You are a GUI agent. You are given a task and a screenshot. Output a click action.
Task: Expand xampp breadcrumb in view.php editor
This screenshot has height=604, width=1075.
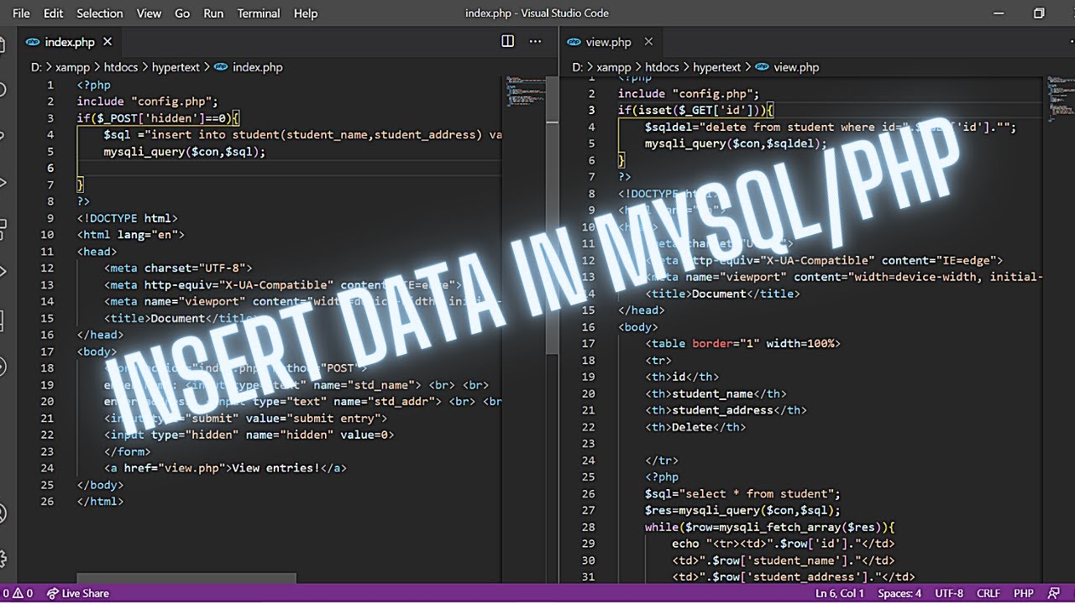click(x=613, y=67)
